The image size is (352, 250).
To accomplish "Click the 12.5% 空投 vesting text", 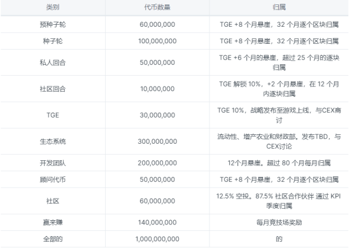I will pos(279,201).
